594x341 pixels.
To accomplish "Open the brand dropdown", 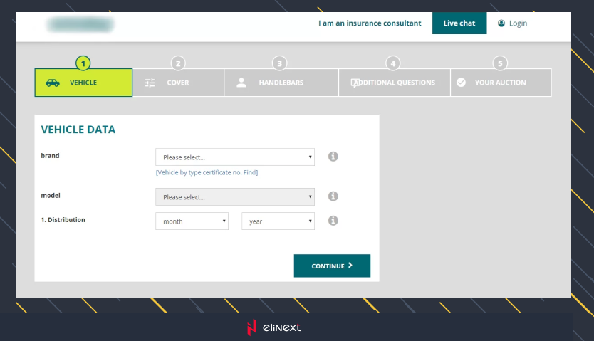I will point(235,157).
